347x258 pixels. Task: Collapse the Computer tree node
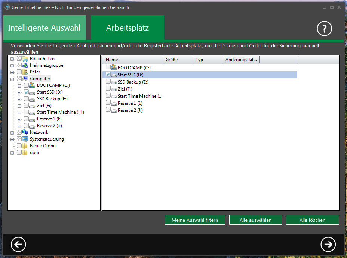click(12, 79)
